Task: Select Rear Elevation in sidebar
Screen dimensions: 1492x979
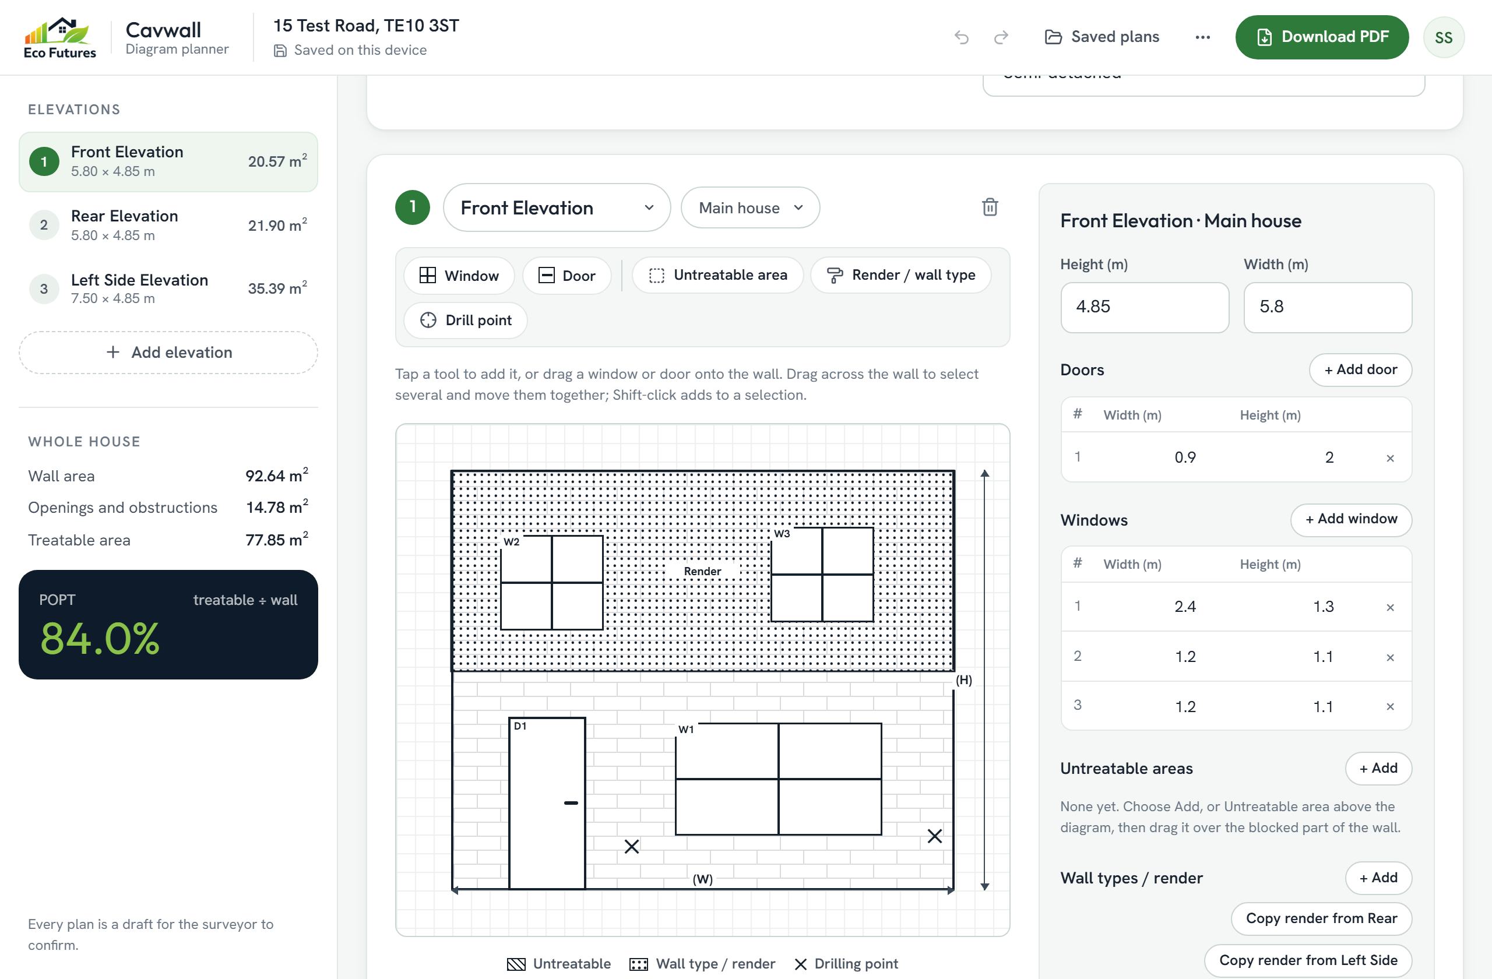Action: 168,225
